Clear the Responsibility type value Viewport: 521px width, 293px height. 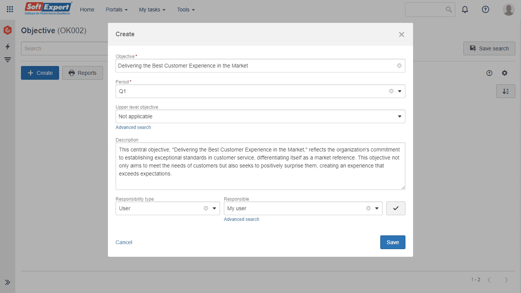point(206,208)
